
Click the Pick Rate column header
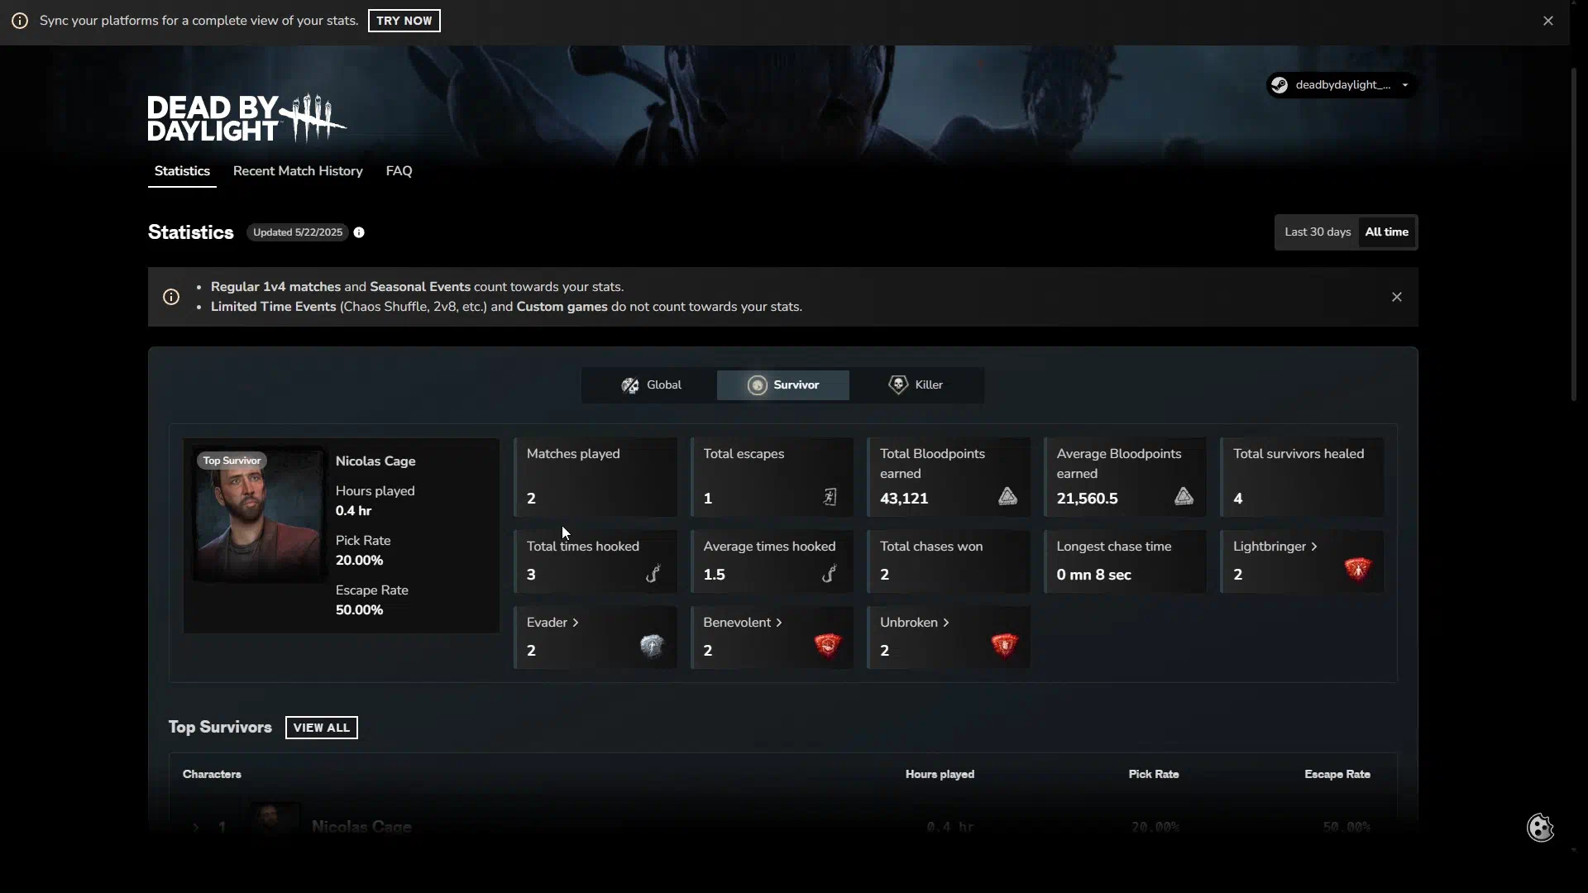(1153, 775)
